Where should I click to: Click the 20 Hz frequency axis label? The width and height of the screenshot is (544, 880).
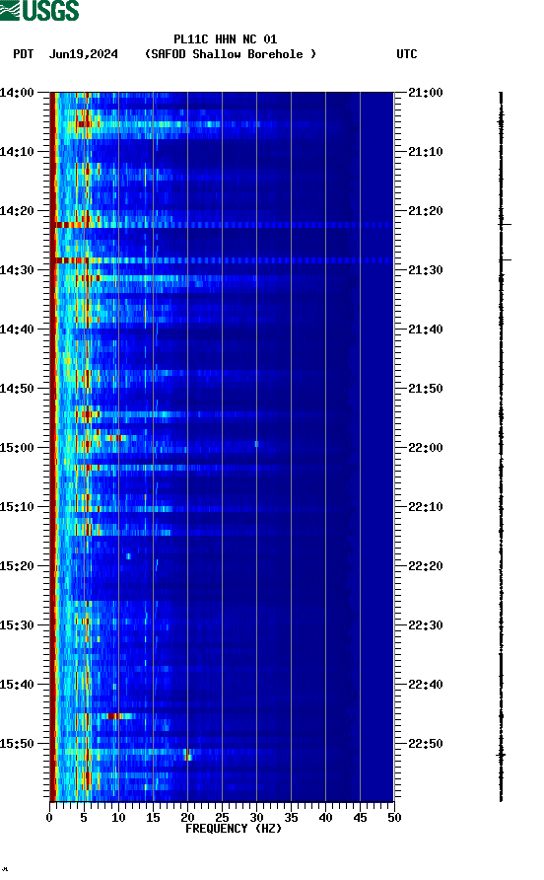(x=187, y=818)
